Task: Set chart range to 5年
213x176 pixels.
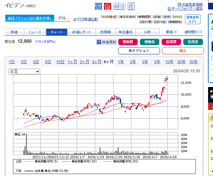Action: point(157,62)
